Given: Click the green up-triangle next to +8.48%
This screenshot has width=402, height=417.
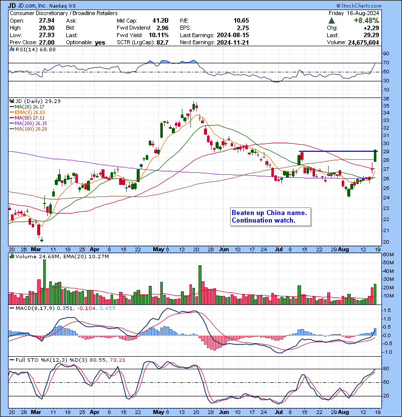Looking at the screenshot, I should coord(331,21).
